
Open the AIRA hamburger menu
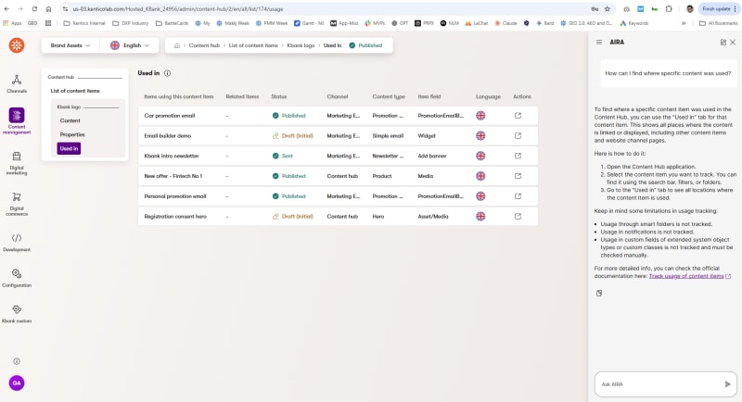[598, 42]
